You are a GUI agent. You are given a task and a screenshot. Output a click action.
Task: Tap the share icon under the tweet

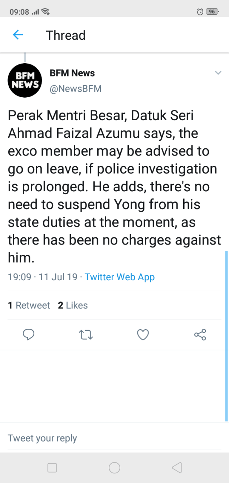pyautogui.click(x=200, y=335)
